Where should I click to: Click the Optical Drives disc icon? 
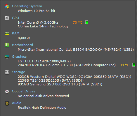(x=7, y=92)
